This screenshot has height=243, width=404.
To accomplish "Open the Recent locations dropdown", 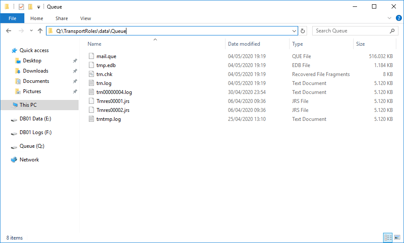I will pos(31,31).
